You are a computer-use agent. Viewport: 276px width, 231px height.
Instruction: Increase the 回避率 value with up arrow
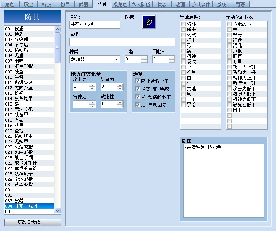coord(172,58)
